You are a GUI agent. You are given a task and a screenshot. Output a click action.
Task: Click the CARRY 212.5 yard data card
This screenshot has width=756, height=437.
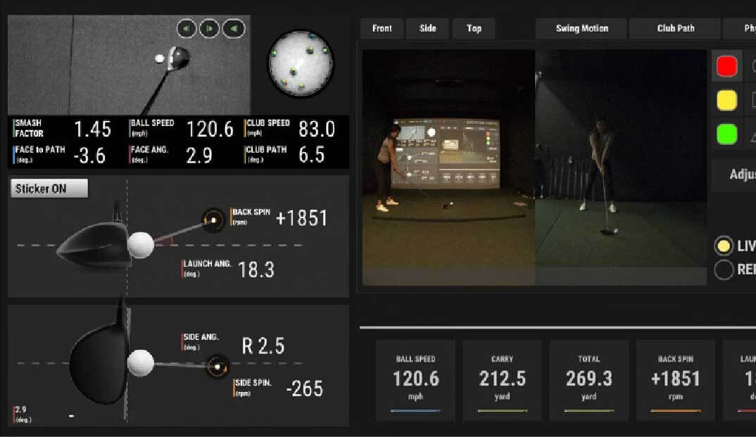coord(502,381)
